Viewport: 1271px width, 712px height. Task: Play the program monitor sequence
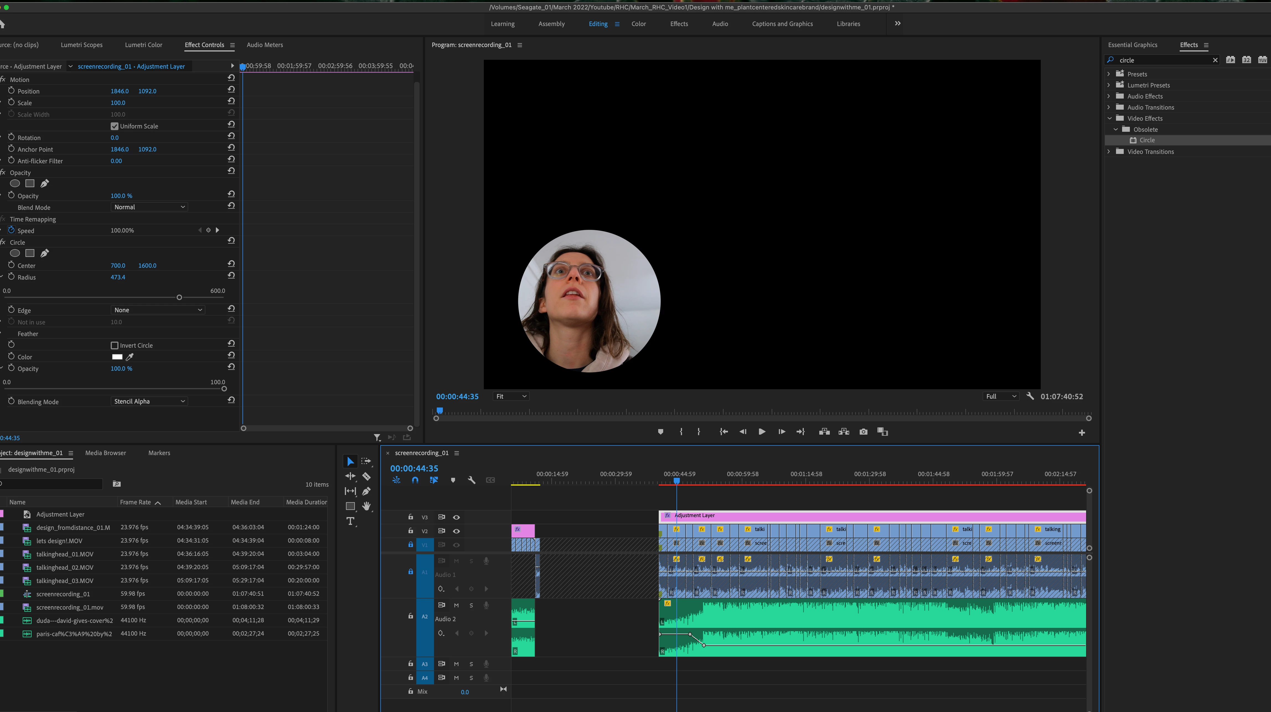[761, 432]
